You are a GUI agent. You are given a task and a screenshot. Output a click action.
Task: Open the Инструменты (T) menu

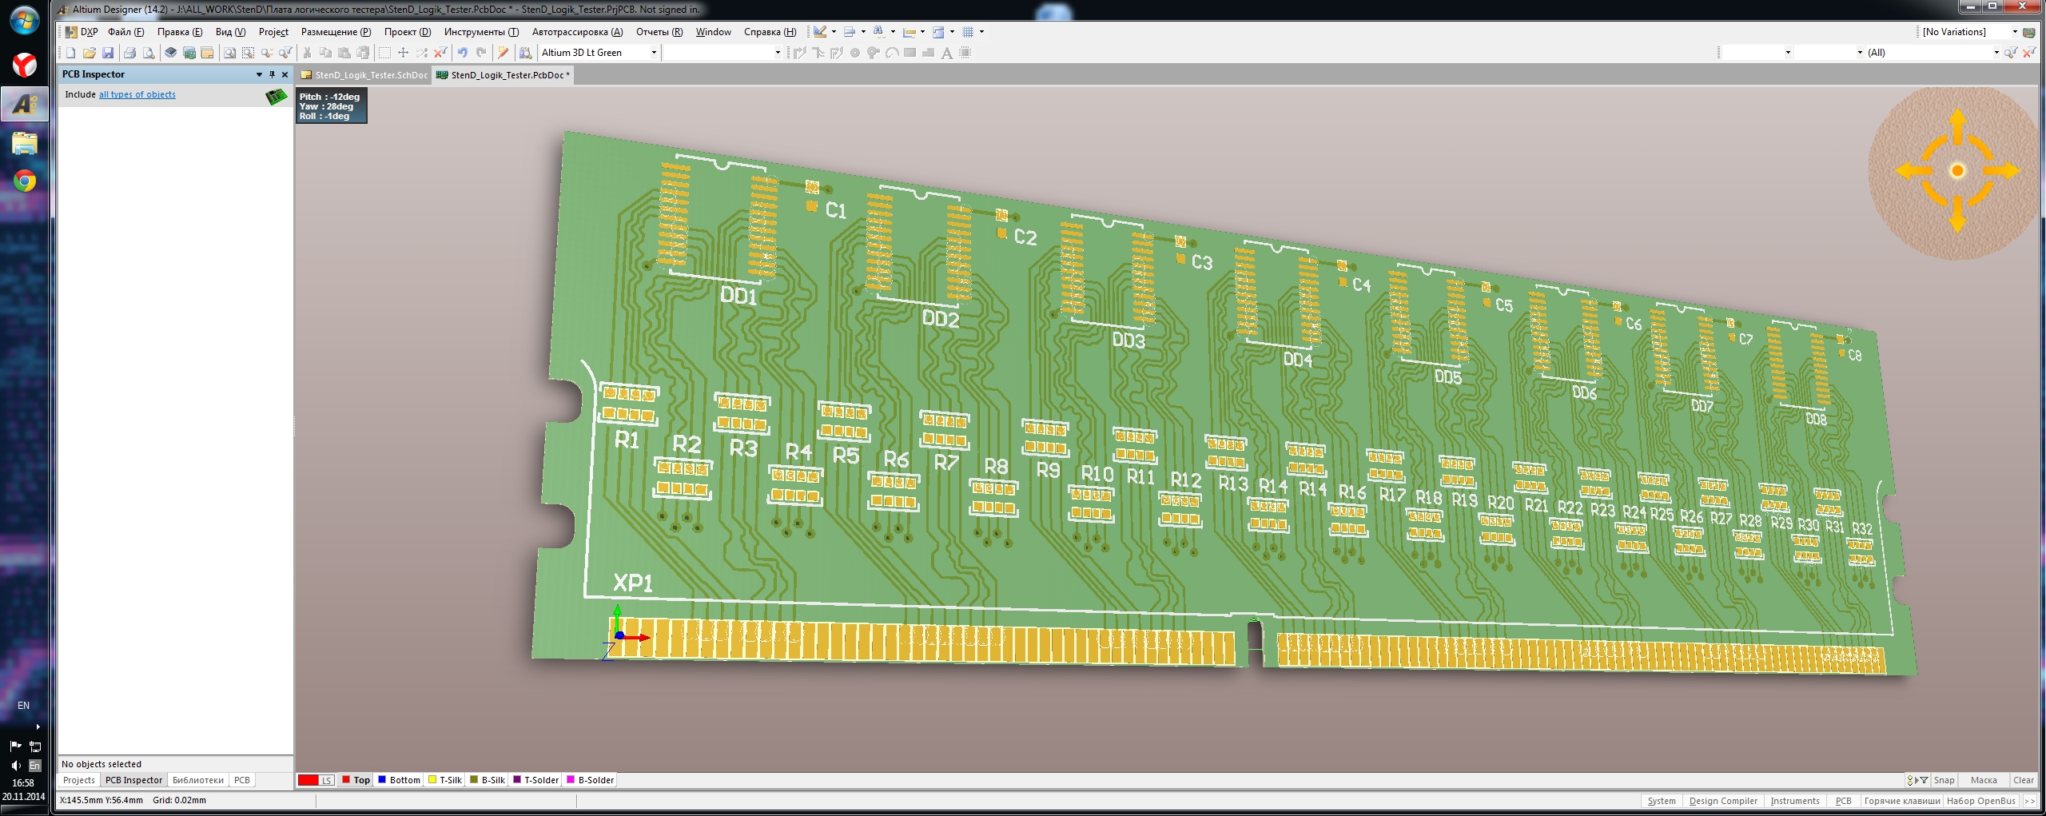(481, 32)
